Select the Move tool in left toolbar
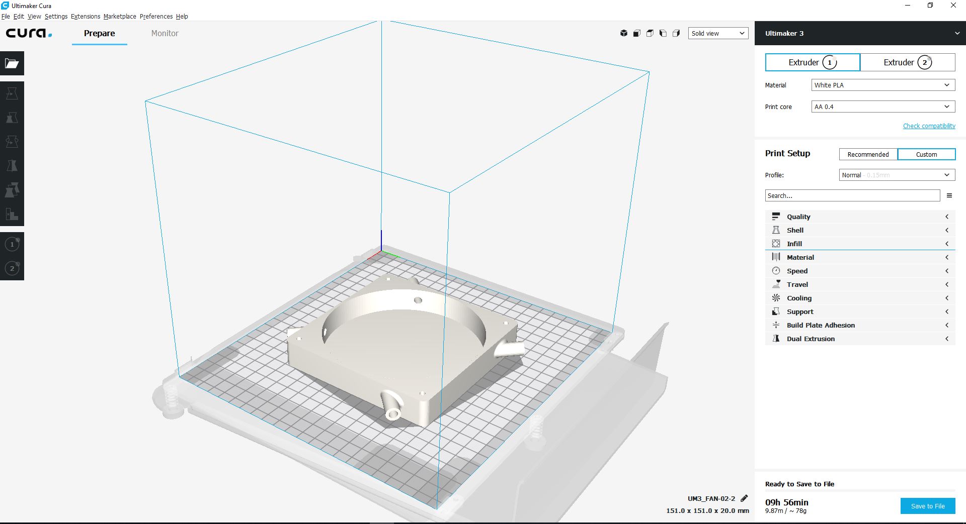Screen dimensions: 966x524 pyautogui.click(x=12, y=93)
